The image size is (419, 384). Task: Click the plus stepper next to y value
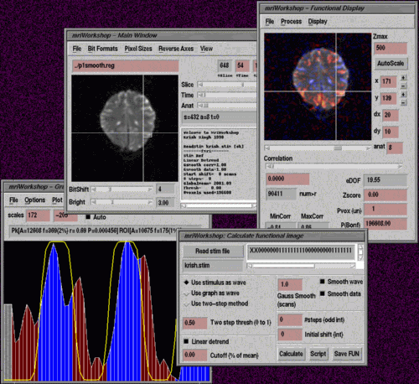[x=403, y=95]
